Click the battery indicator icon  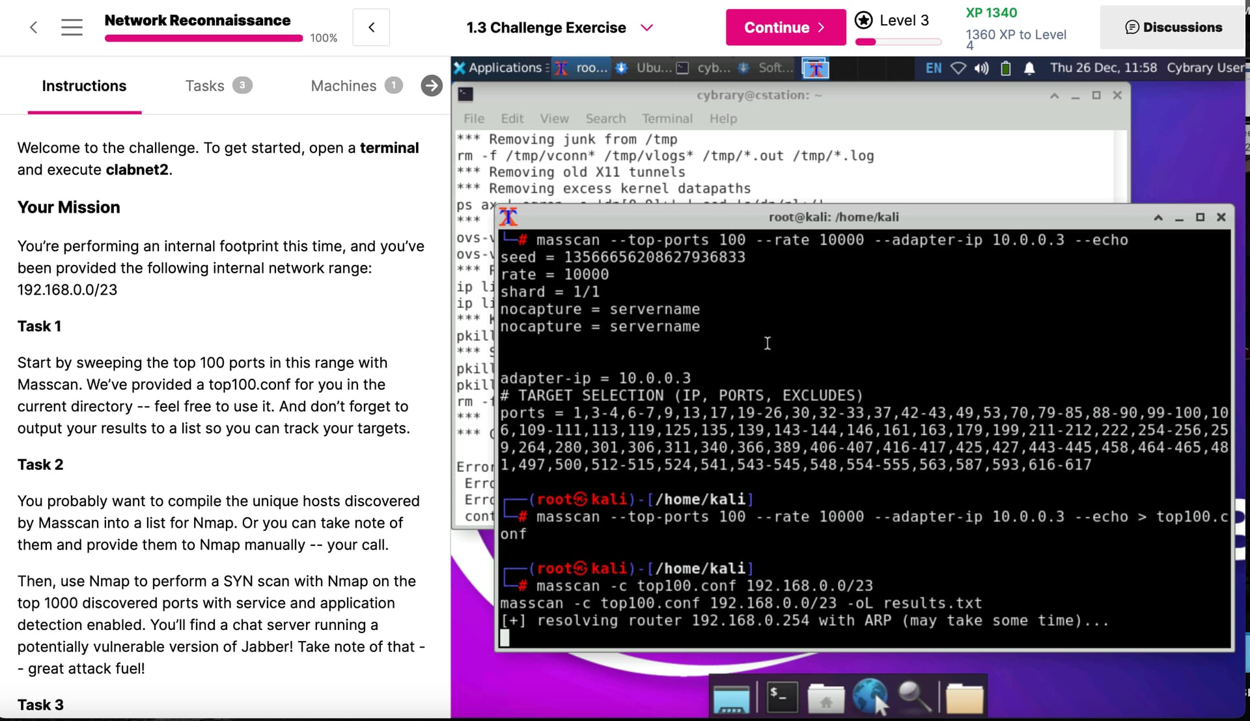(1005, 68)
